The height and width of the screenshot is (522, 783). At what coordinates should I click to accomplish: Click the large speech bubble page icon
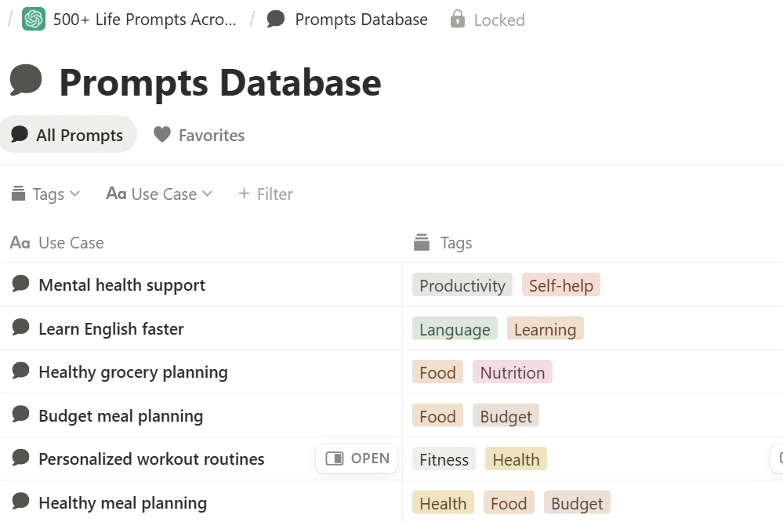tap(26, 81)
